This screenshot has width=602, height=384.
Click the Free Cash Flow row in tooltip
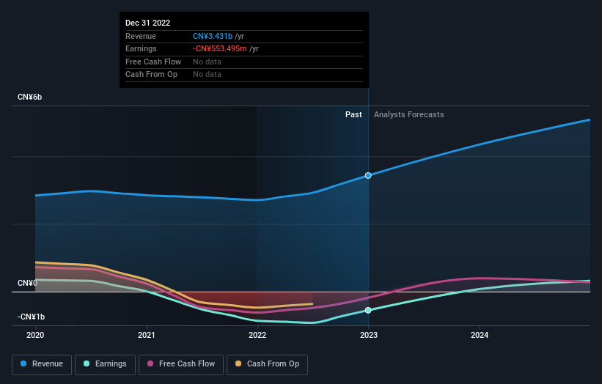pos(243,62)
